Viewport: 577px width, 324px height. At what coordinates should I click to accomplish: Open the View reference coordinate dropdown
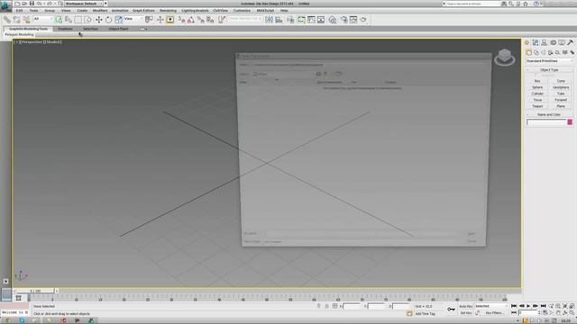pyautogui.click(x=133, y=18)
